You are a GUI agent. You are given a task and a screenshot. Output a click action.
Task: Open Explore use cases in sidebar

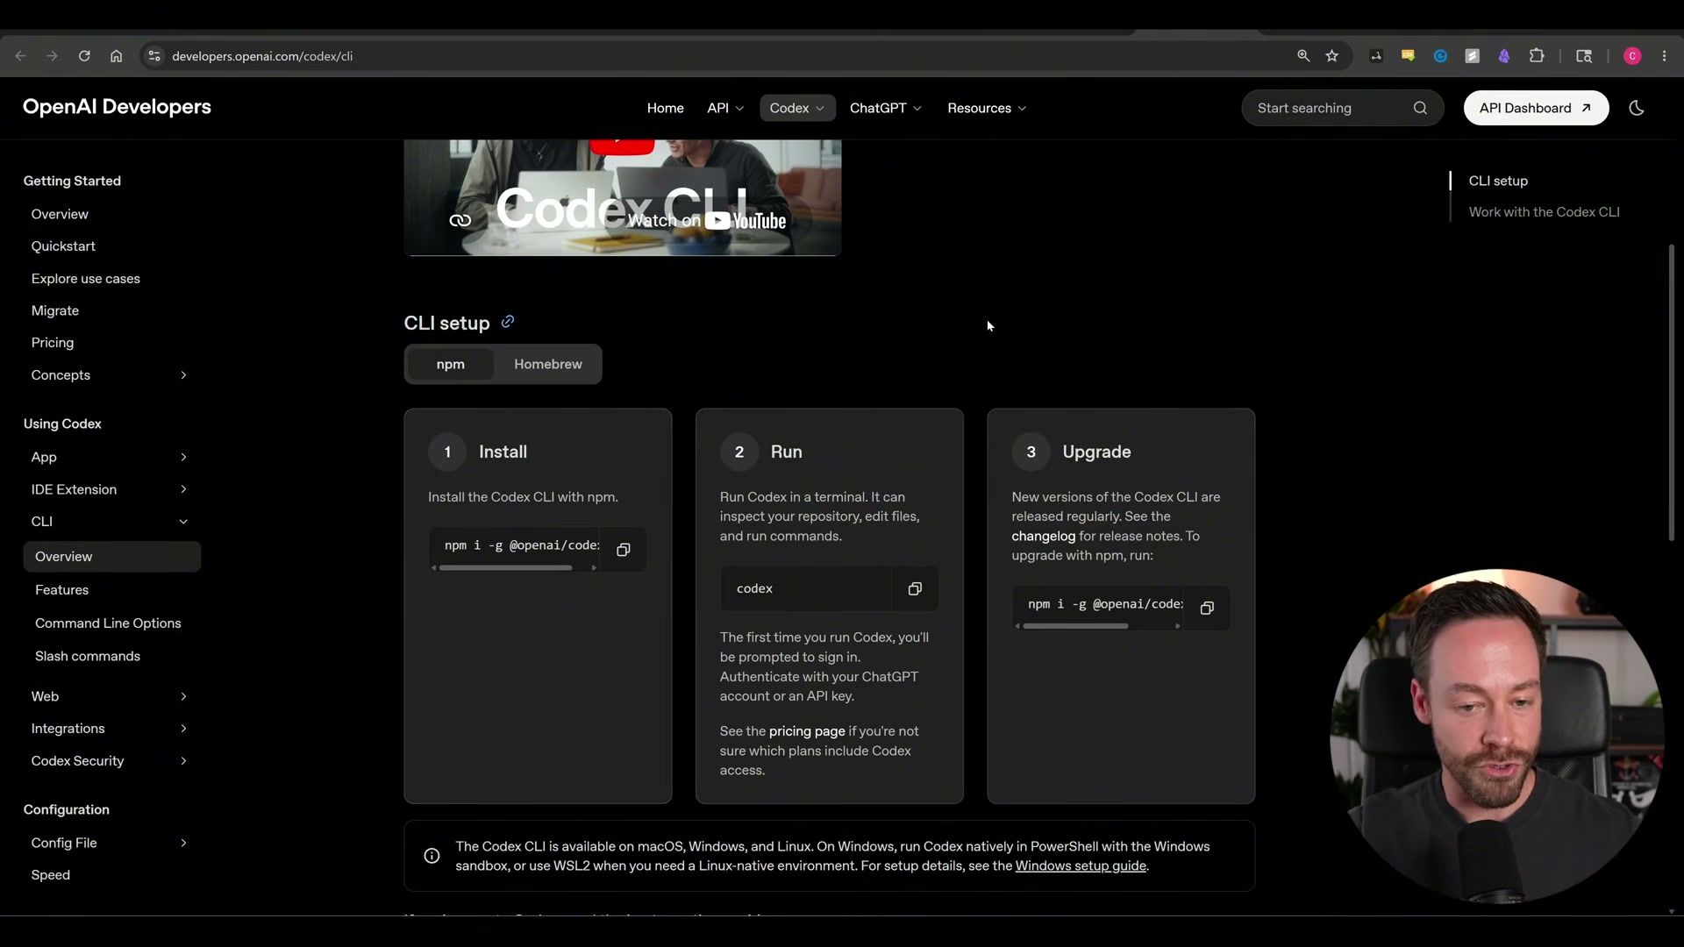pyautogui.click(x=85, y=279)
